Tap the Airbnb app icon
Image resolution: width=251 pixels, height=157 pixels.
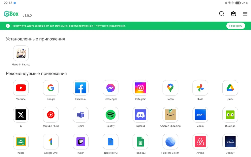click(x=200, y=142)
